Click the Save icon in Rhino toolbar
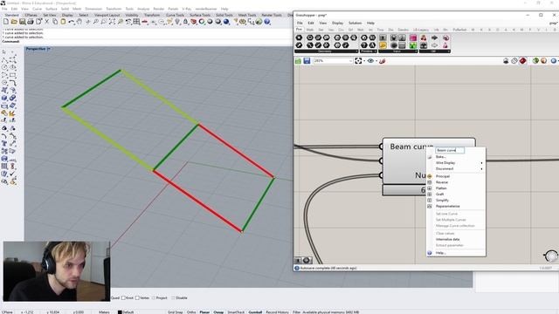Screen dimensions: 559x314 pos(23,22)
